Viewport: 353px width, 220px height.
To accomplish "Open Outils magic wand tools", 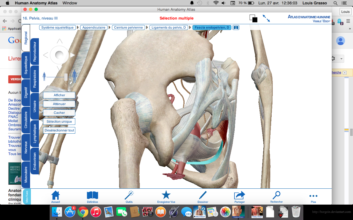I will pyautogui.click(x=129, y=196).
